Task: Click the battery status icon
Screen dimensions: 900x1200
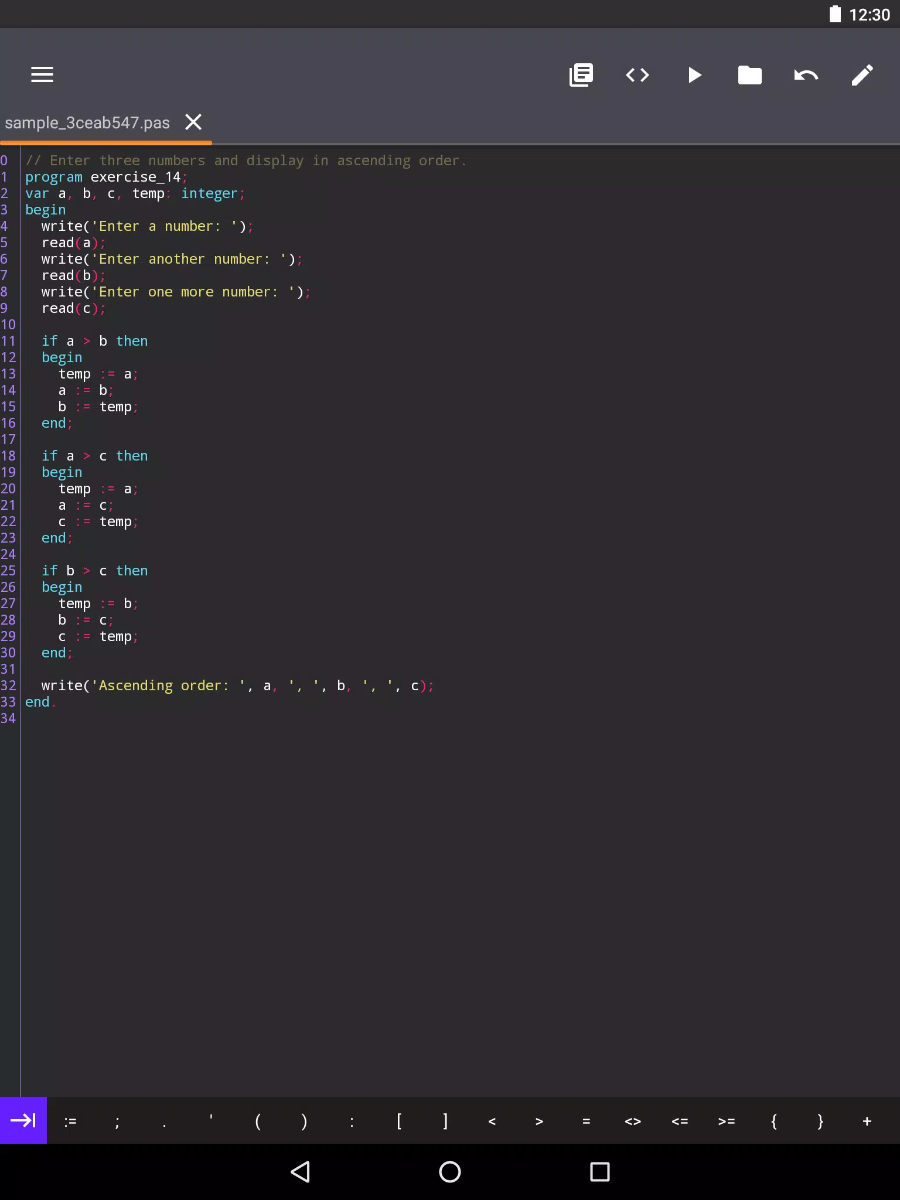Action: [835, 14]
